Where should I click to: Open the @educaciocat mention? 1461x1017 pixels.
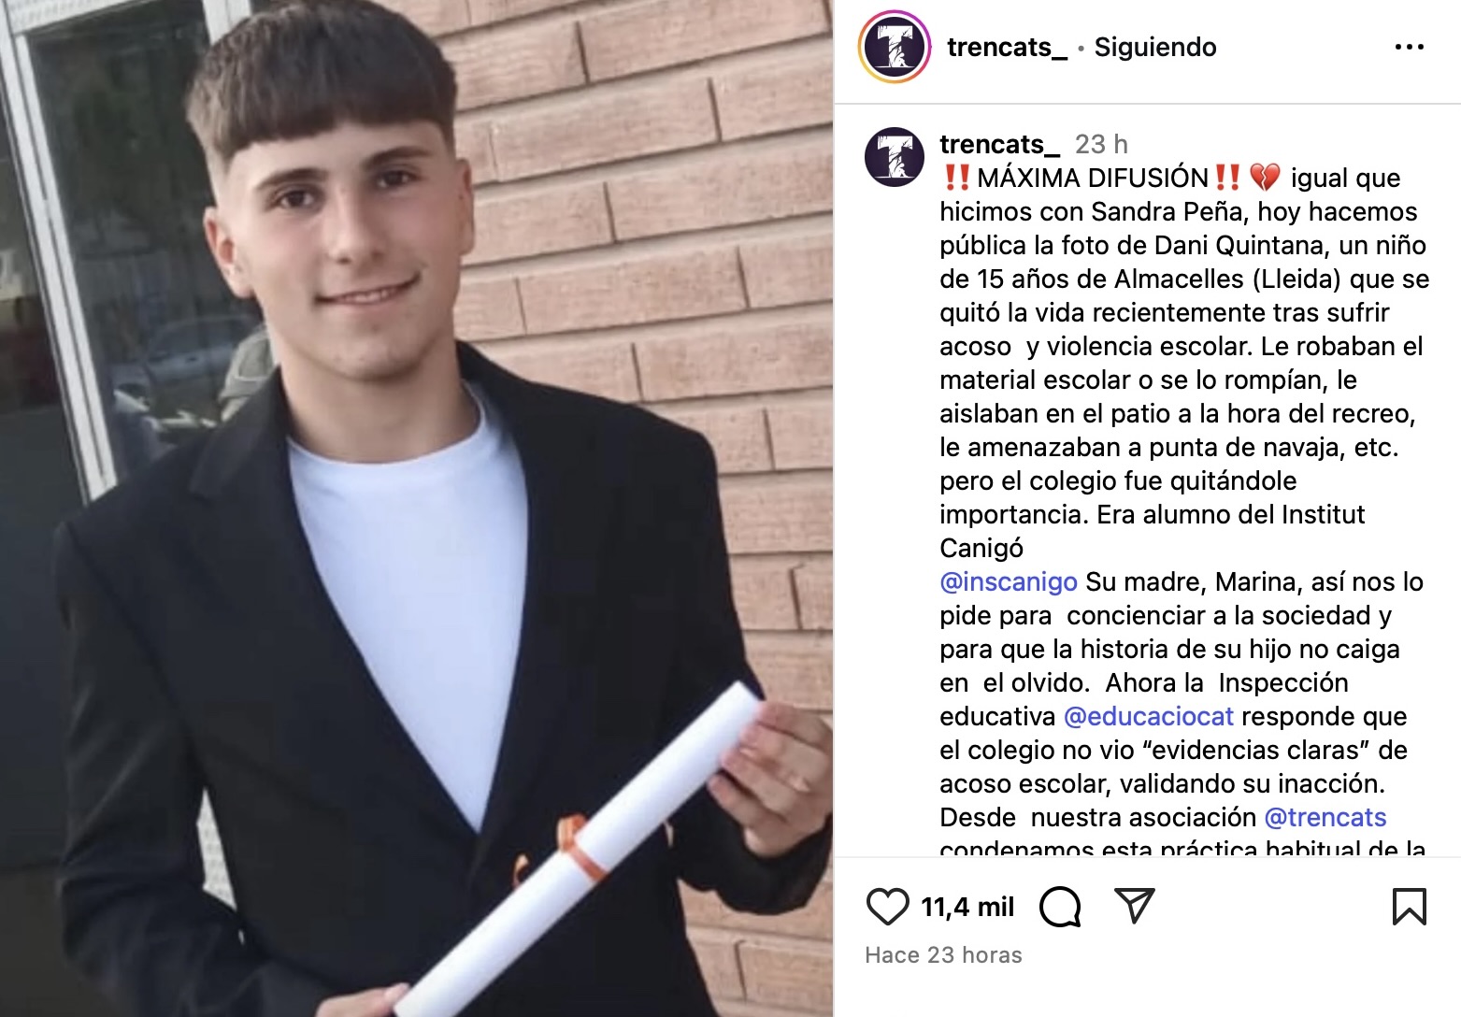[1149, 716]
